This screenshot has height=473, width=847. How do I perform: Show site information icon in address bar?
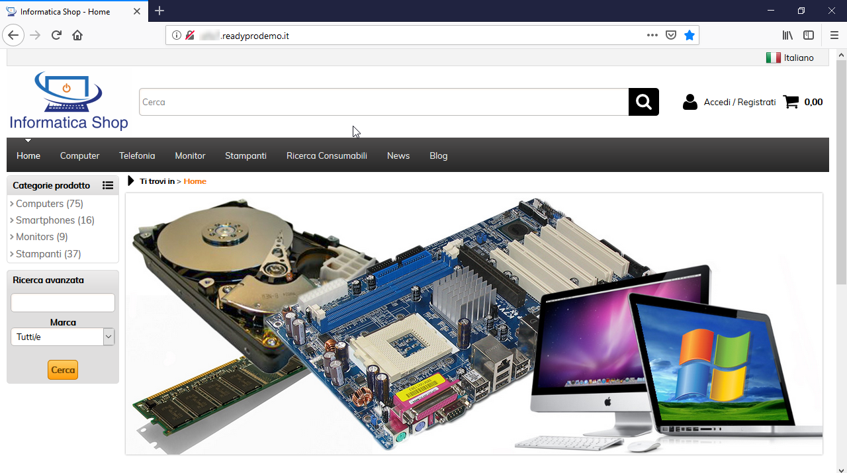(x=177, y=36)
